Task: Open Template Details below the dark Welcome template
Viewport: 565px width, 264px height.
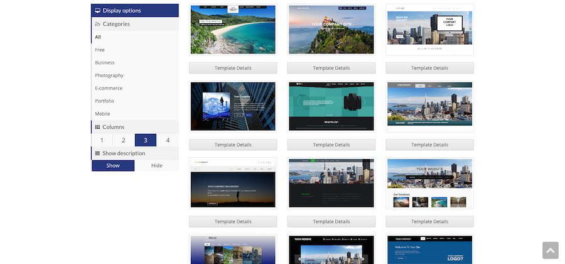Action: 331,221
